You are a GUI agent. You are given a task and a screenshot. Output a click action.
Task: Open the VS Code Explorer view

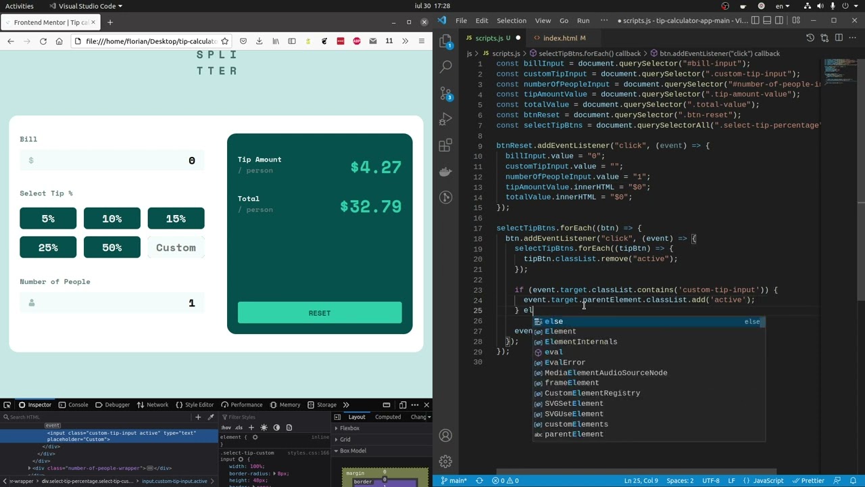click(445, 42)
